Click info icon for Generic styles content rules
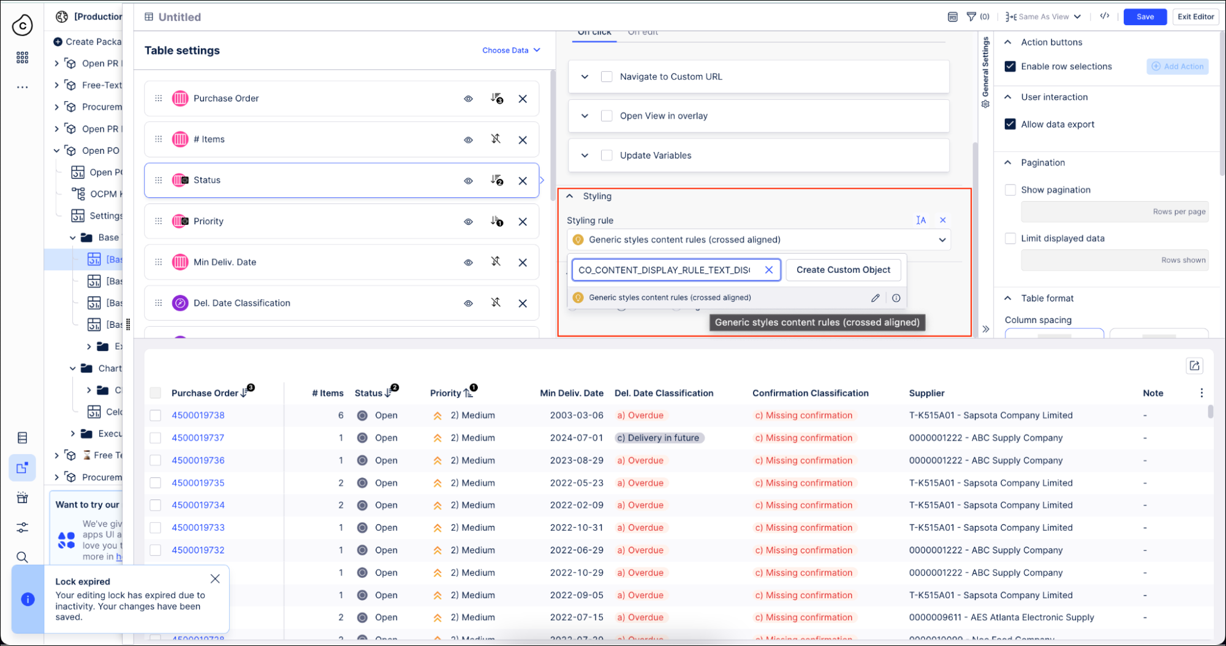Viewport: 1226px width, 646px height. [x=896, y=298]
